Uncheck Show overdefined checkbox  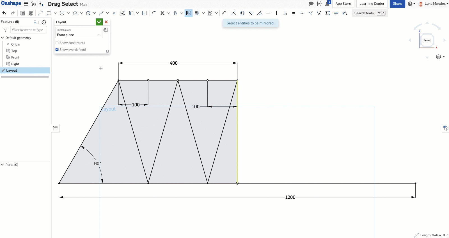(57, 50)
